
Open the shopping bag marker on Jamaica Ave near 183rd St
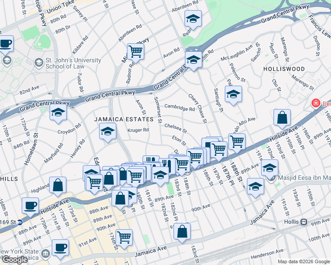coord(182,233)
